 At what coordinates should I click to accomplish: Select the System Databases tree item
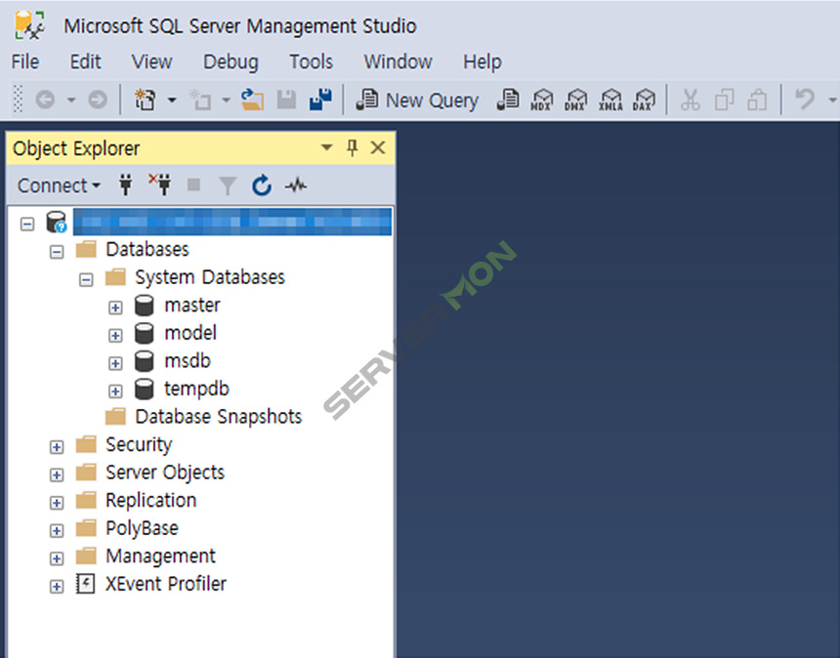pos(209,277)
